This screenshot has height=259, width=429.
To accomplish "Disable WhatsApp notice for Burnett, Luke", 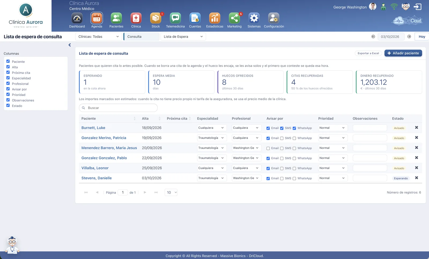I will click(x=294, y=128).
